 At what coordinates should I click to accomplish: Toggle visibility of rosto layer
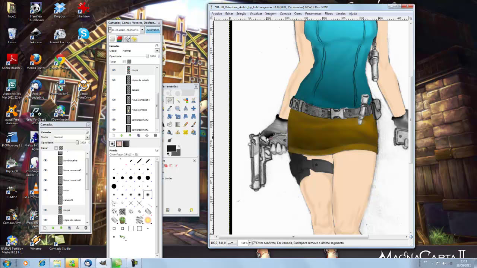coord(45,190)
